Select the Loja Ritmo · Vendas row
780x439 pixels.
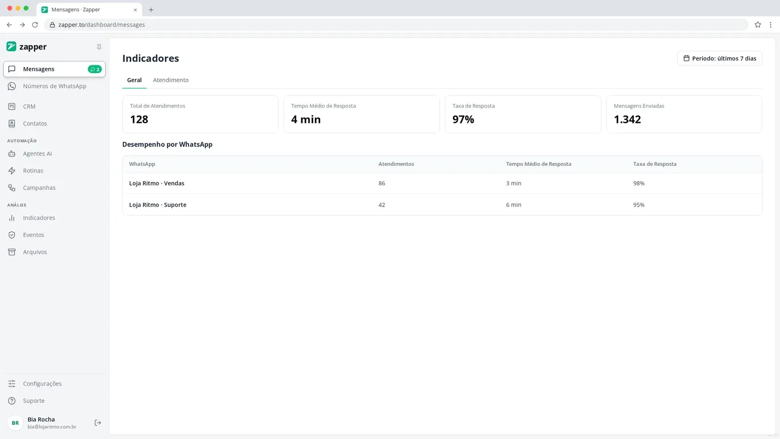coord(442,183)
